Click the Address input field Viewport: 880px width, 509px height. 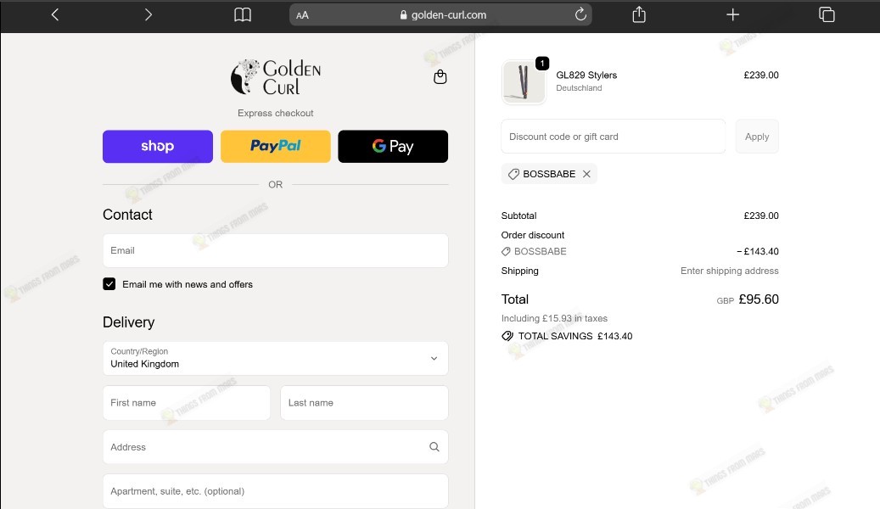276,447
